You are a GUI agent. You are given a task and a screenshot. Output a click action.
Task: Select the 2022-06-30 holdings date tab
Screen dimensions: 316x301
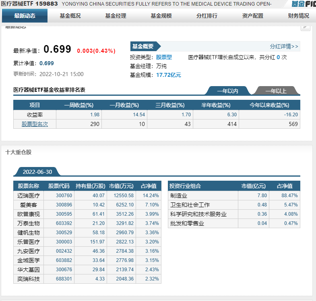pyautogui.click(x=37, y=172)
